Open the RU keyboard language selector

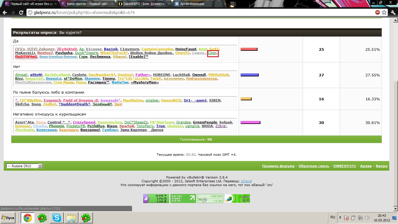332,217
